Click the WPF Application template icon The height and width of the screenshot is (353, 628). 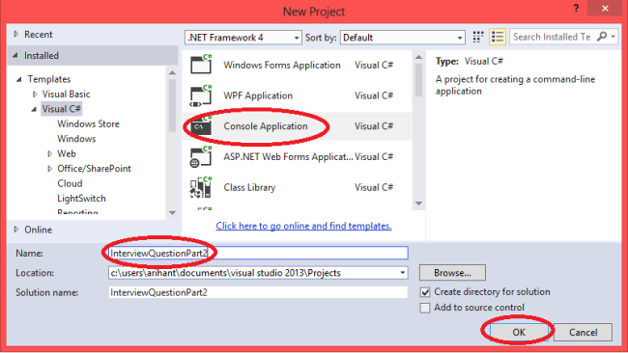pyautogui.click(x=201, y=95)
